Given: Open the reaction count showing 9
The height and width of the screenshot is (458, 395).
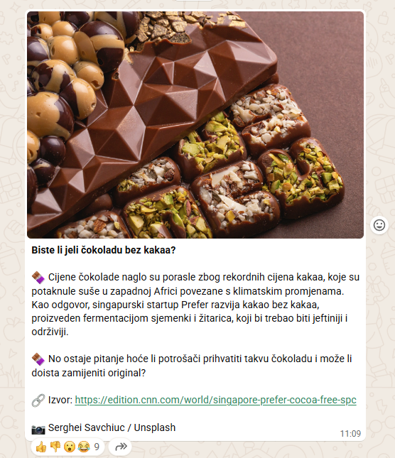Looking at the screenshot, I should coord(97,447).
